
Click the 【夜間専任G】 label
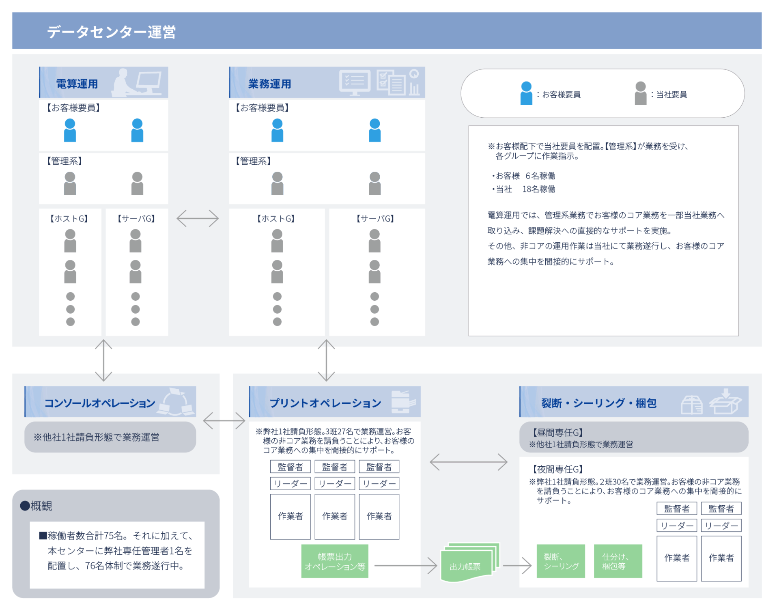click(x=557, y=469)
